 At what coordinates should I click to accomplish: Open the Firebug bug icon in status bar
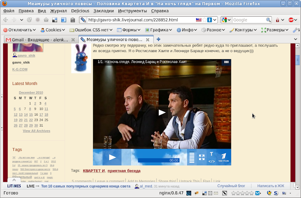(197, 193)
